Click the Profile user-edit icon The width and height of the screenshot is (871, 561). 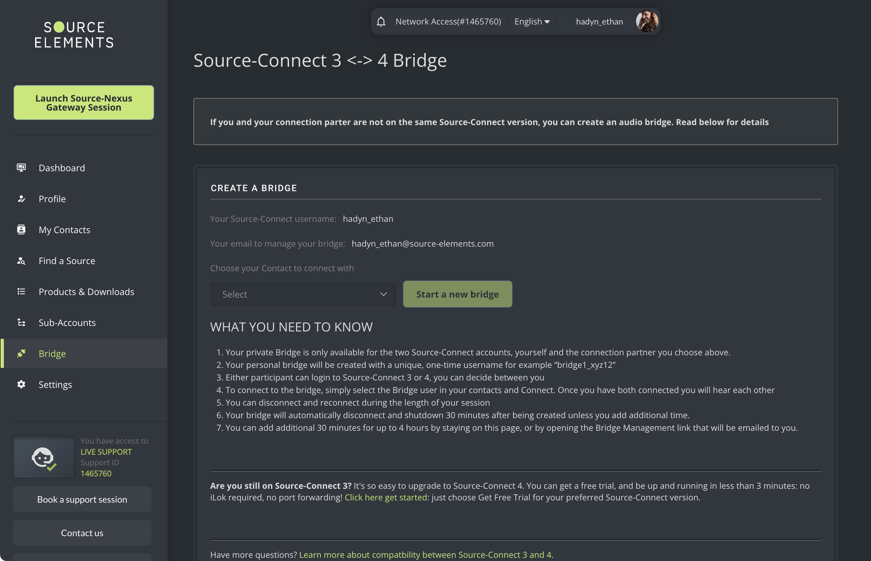(21, 199)
